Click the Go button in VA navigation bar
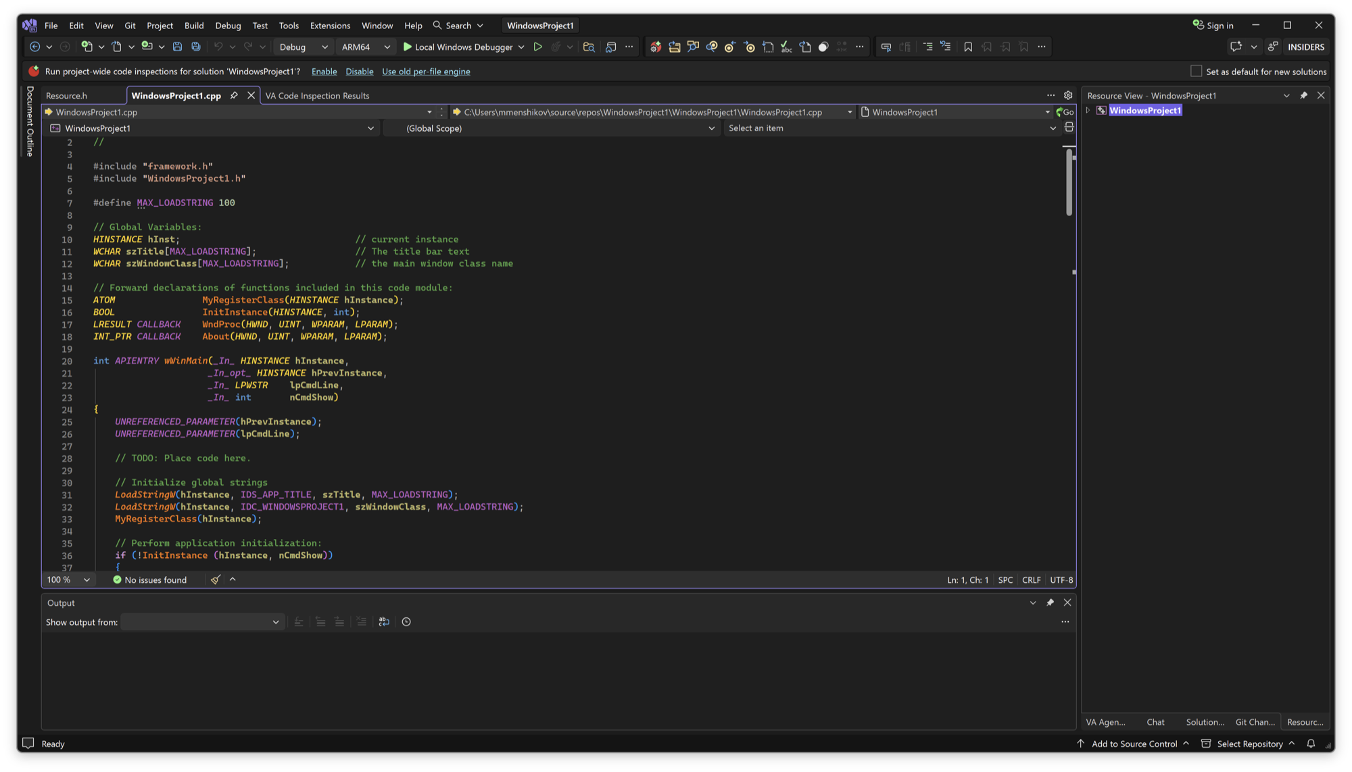1352x772 pixels. pyautogui.click(x=1065, y=112)
